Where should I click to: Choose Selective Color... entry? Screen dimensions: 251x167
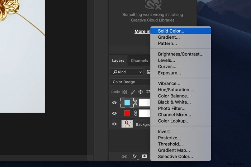click(x=181, y=157)
